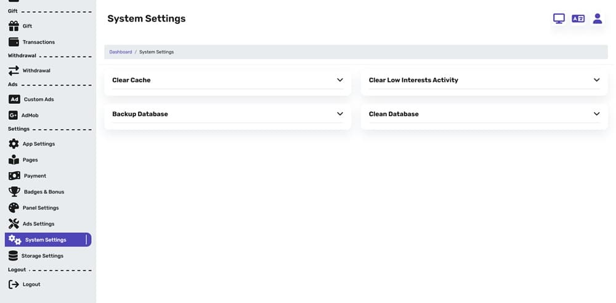Screen dimensions: 616x303
Task: Expand the Clear Low Interests Activity chevron
Action: click(x=596, y=80)
